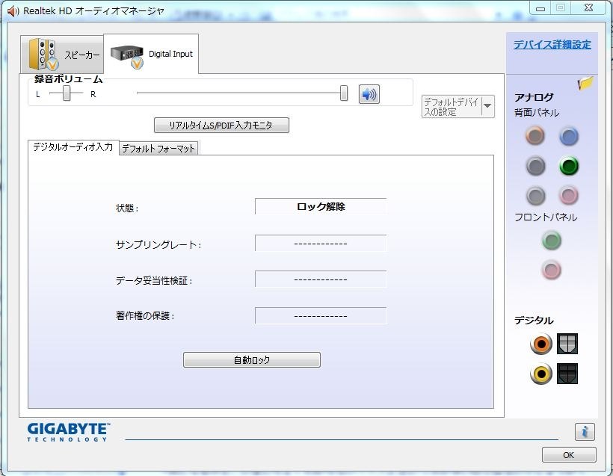Click the GIGABYTE logo
This screenshot has height=476, width=613.
click(x=69, y=432)
